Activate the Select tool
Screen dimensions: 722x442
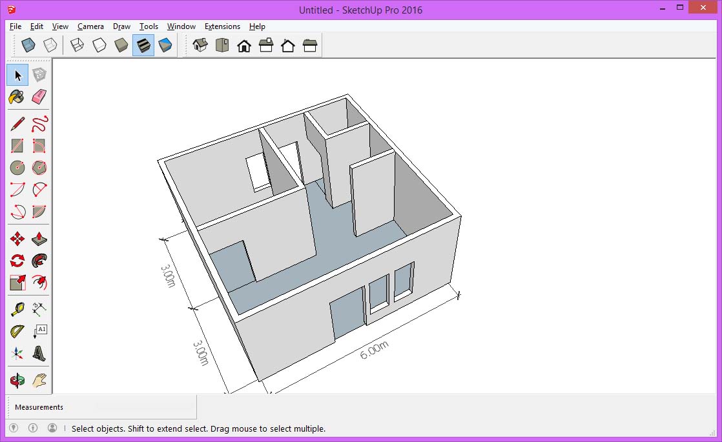[x=17, y=74]
